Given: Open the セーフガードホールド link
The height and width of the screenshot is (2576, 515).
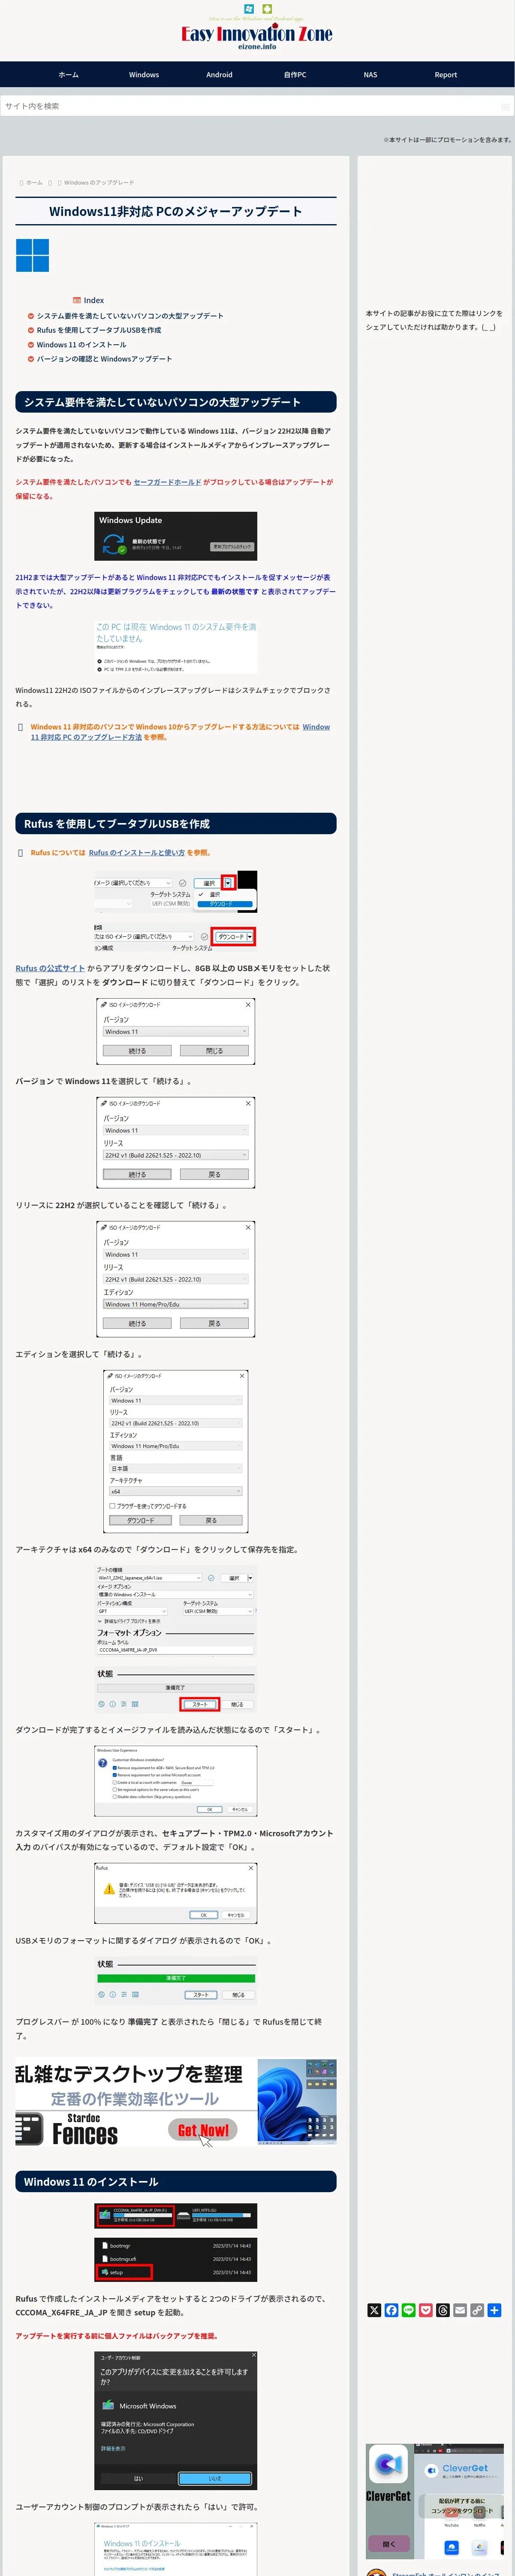Looking at the screenshot, I should (x=168, y=482).
